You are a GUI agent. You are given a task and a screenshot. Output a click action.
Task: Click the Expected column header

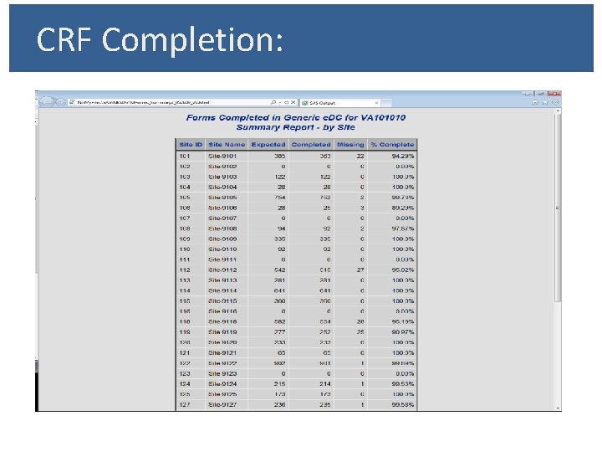tap(268, 145)
